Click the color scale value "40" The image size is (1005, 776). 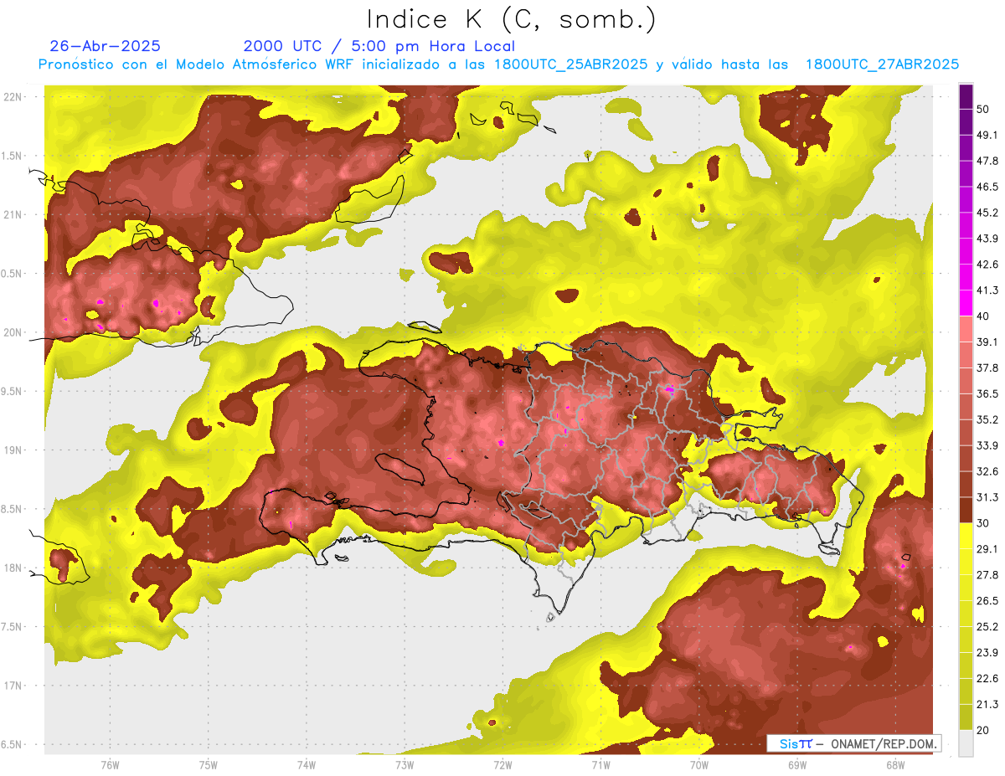984,316
